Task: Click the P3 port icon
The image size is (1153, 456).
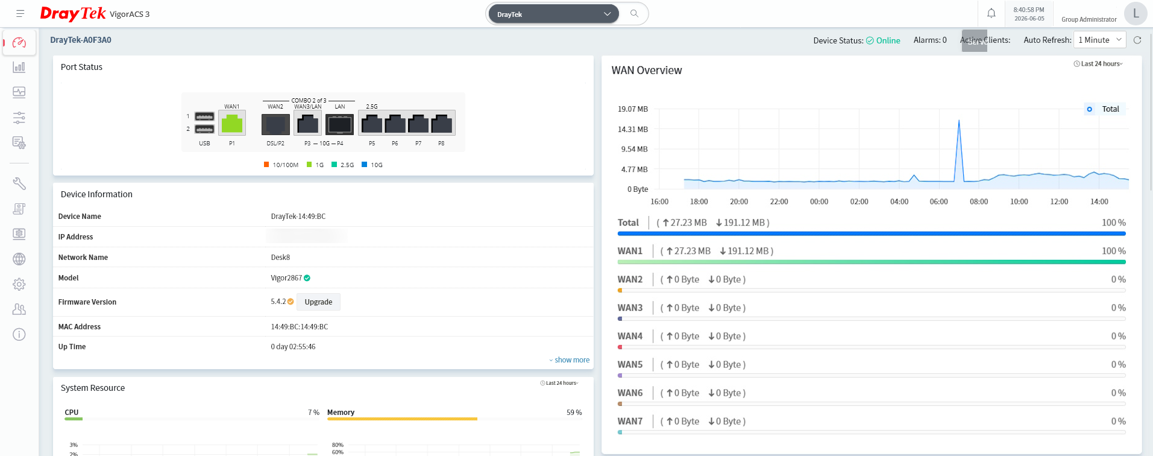Action: point(308,124)
